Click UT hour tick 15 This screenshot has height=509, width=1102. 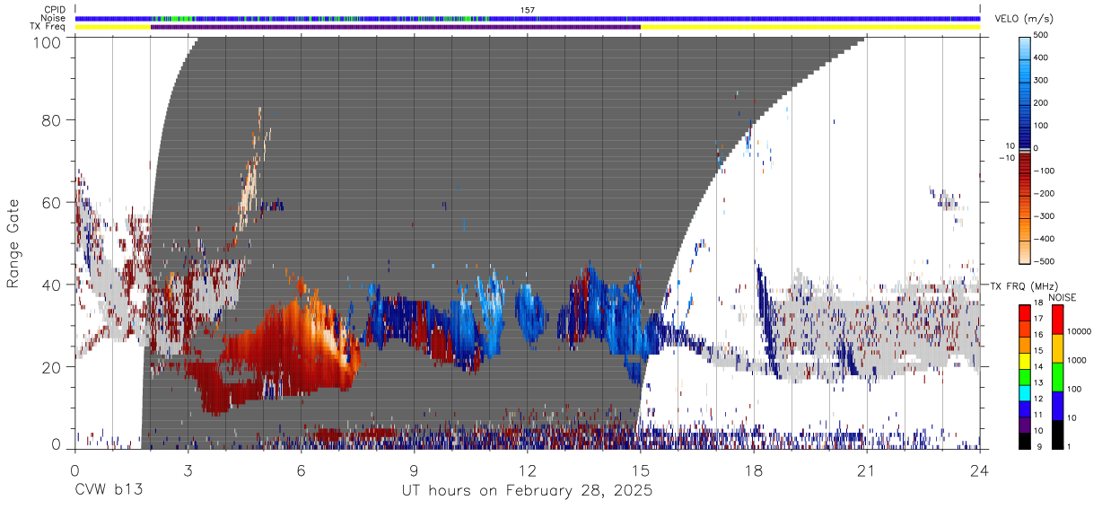pos(641,470)
